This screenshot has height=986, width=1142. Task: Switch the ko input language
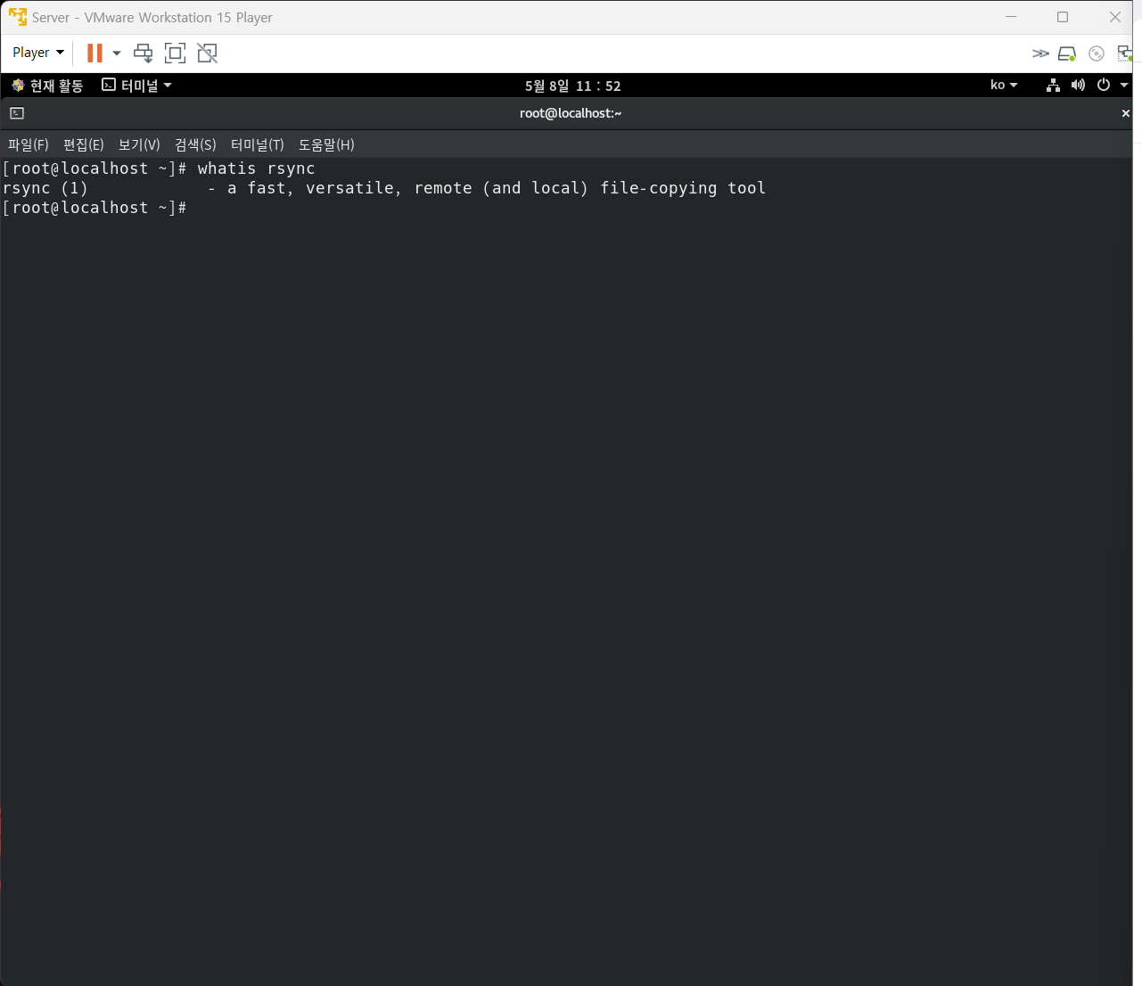click(x=1004, y=85)
